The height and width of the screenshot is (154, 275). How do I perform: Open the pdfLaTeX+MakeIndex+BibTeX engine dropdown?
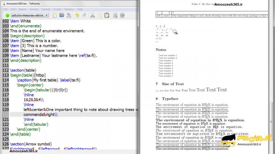(30, 15)
